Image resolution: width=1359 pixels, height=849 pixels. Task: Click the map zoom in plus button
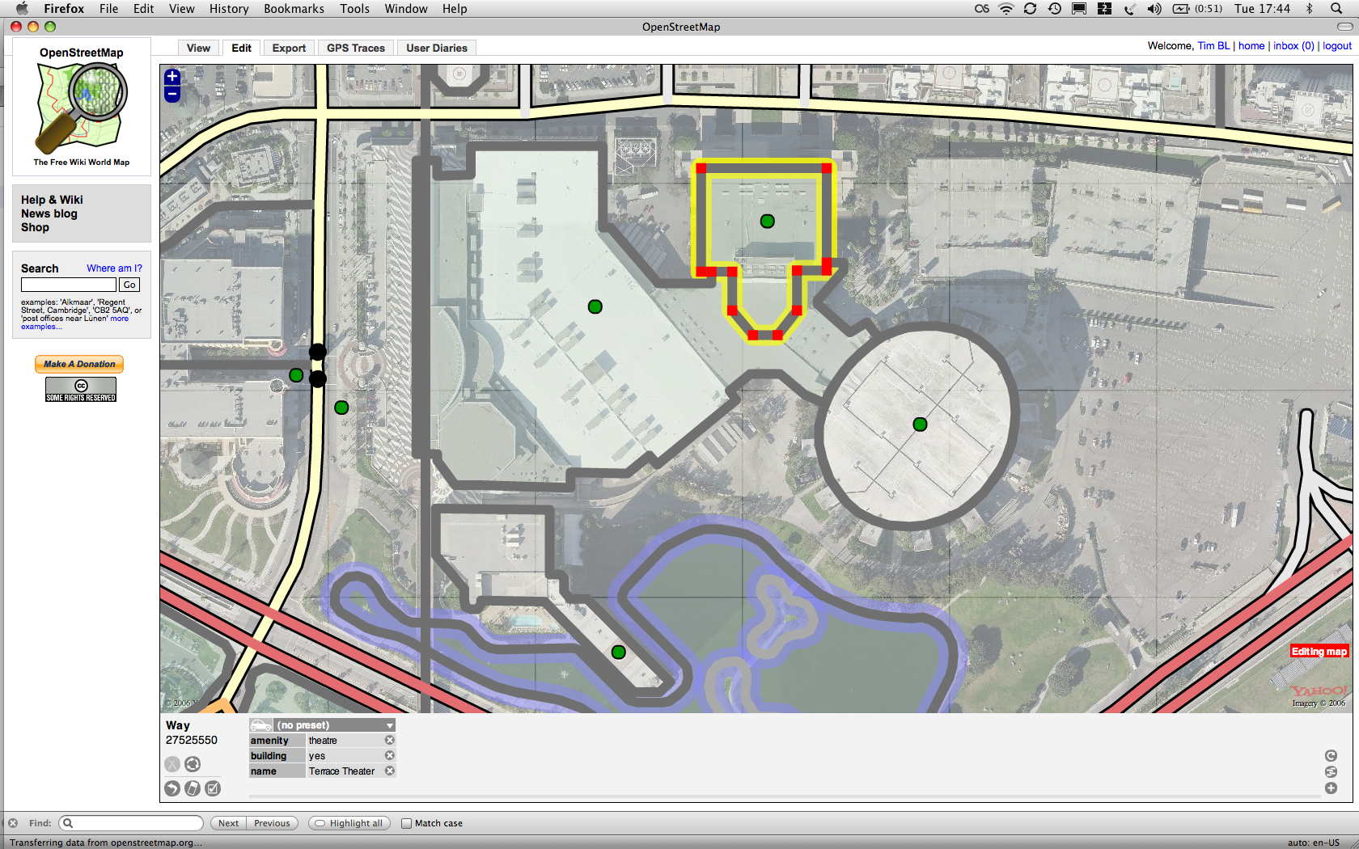(172, 77)
